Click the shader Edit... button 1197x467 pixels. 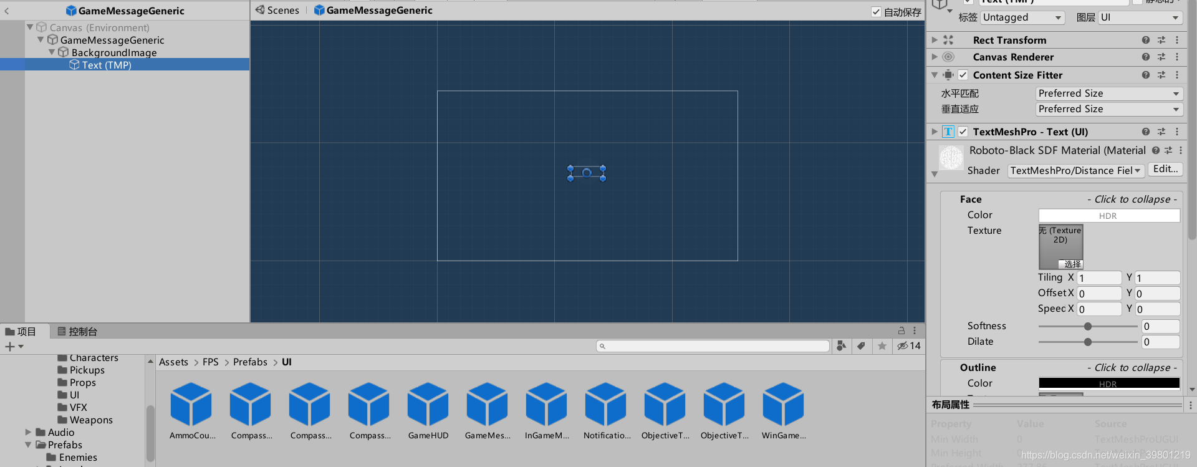point(1165,169)
